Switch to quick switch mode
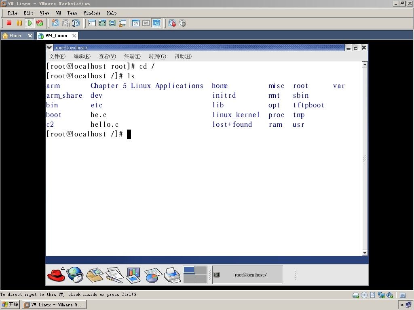Screen dimensions: 414x310 (102, 23)
